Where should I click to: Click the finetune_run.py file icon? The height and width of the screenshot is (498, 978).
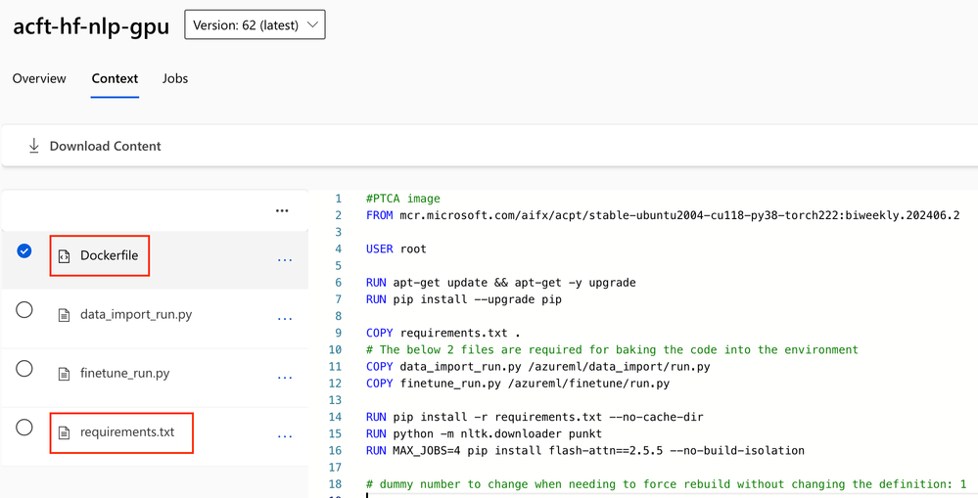coord(65,374)
